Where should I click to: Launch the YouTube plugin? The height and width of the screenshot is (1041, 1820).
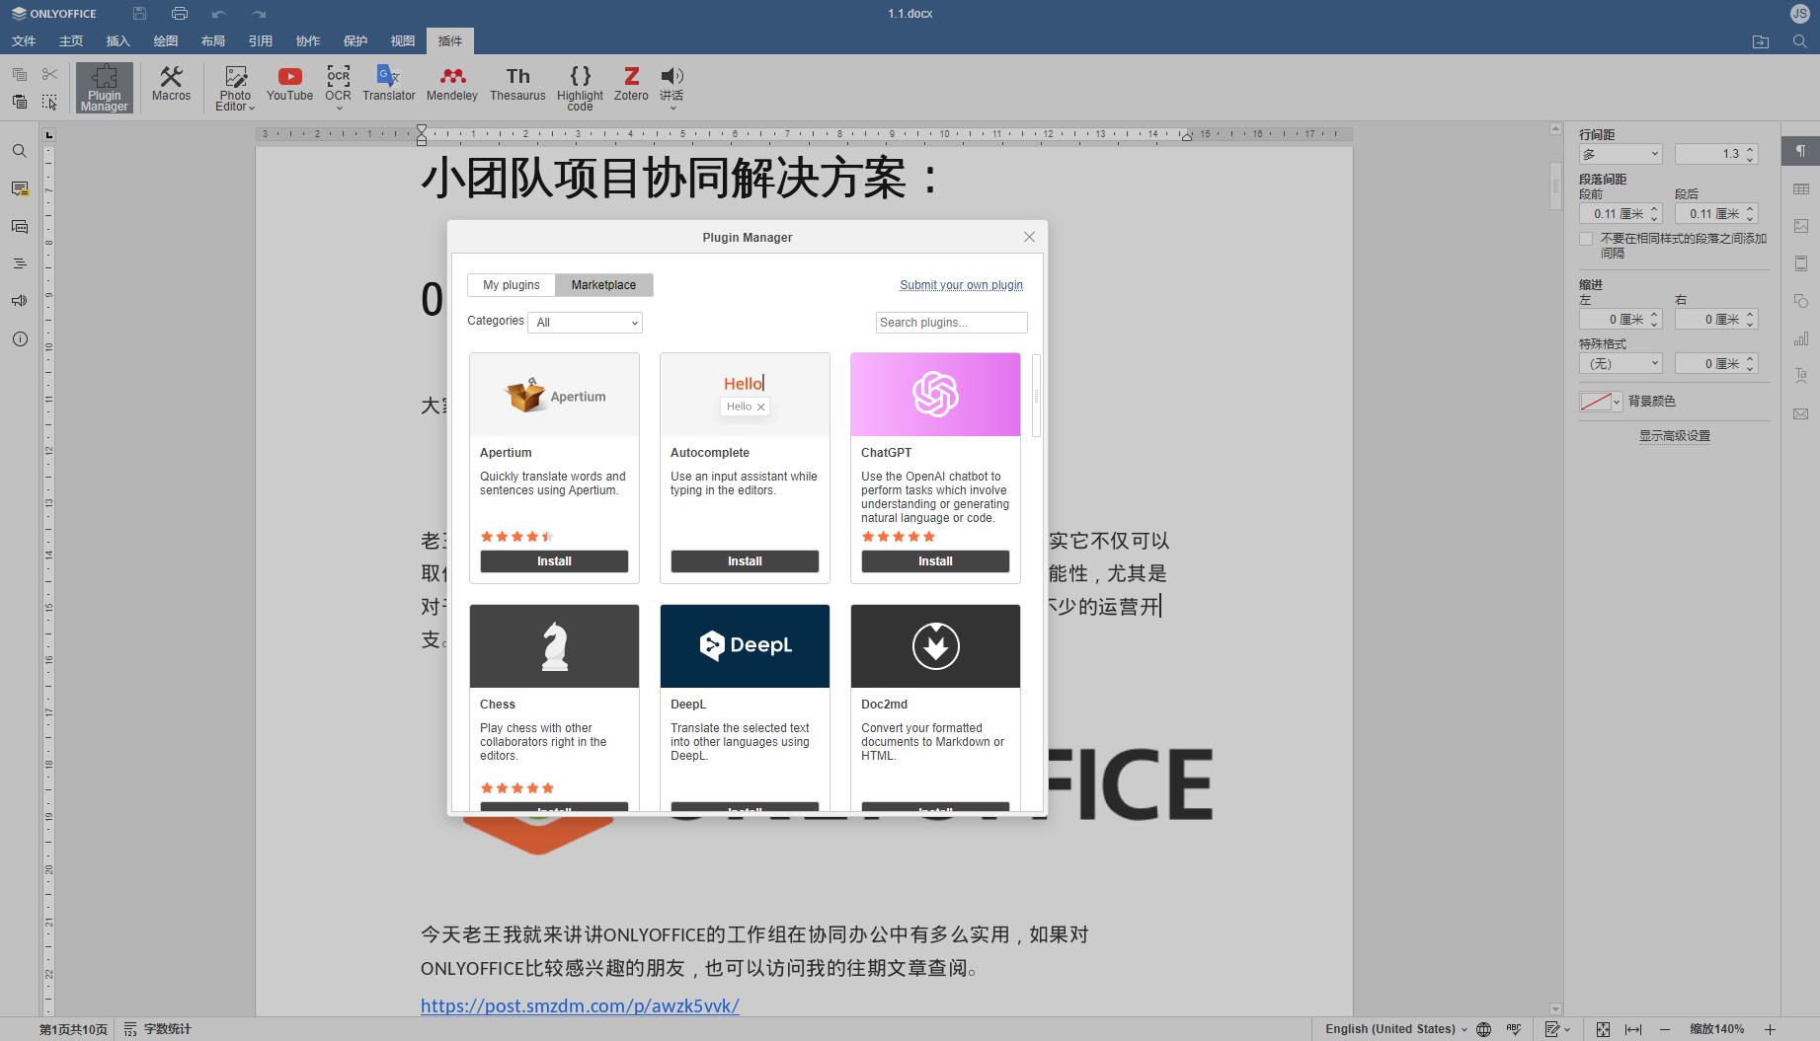pos(288,85)
